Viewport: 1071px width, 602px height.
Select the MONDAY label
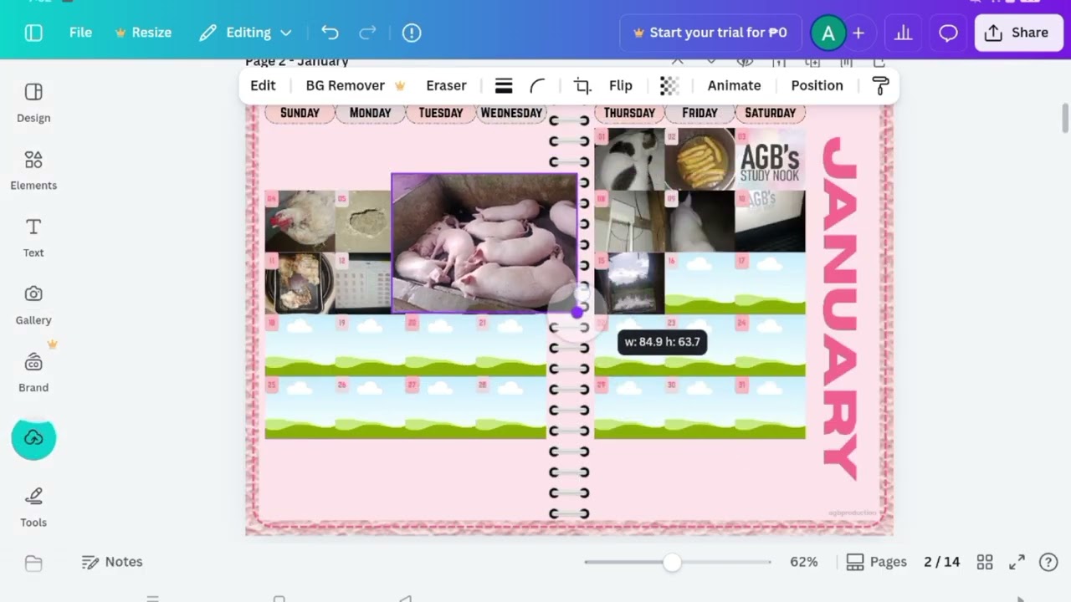tap(370, 113)
